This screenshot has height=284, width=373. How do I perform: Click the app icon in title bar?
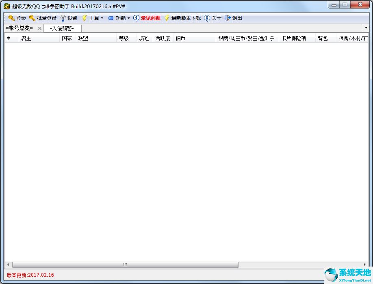tap(7, 6)
